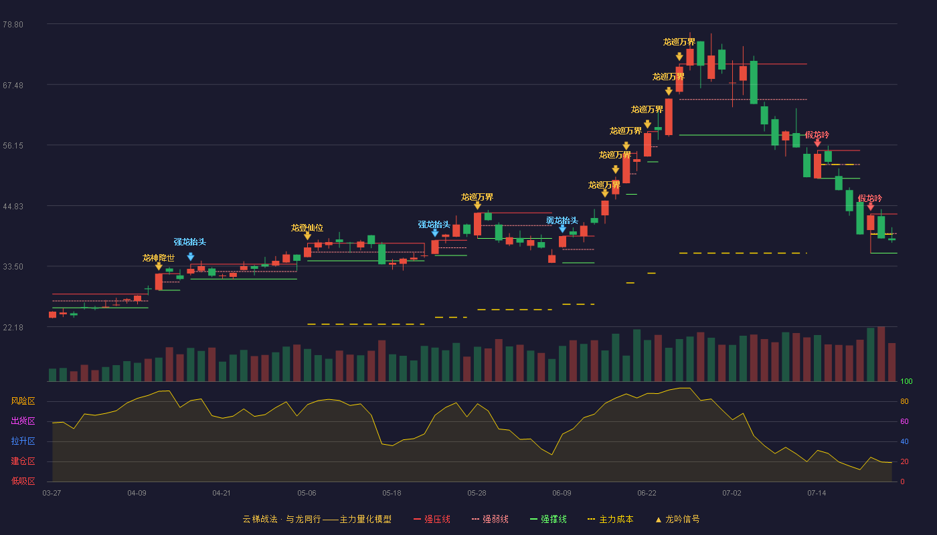Click the 44.83 price axis label

13,206
